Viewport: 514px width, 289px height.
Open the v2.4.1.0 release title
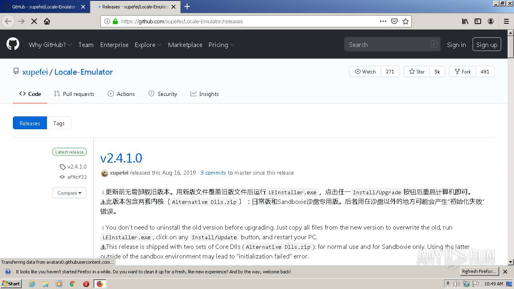pos(121,158)
